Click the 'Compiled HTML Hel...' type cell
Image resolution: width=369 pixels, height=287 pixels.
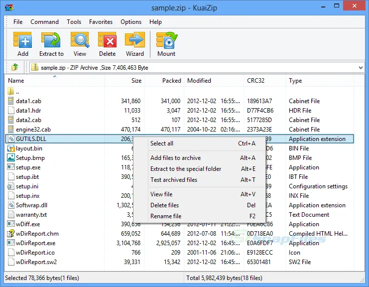click(x=318, y=233)
